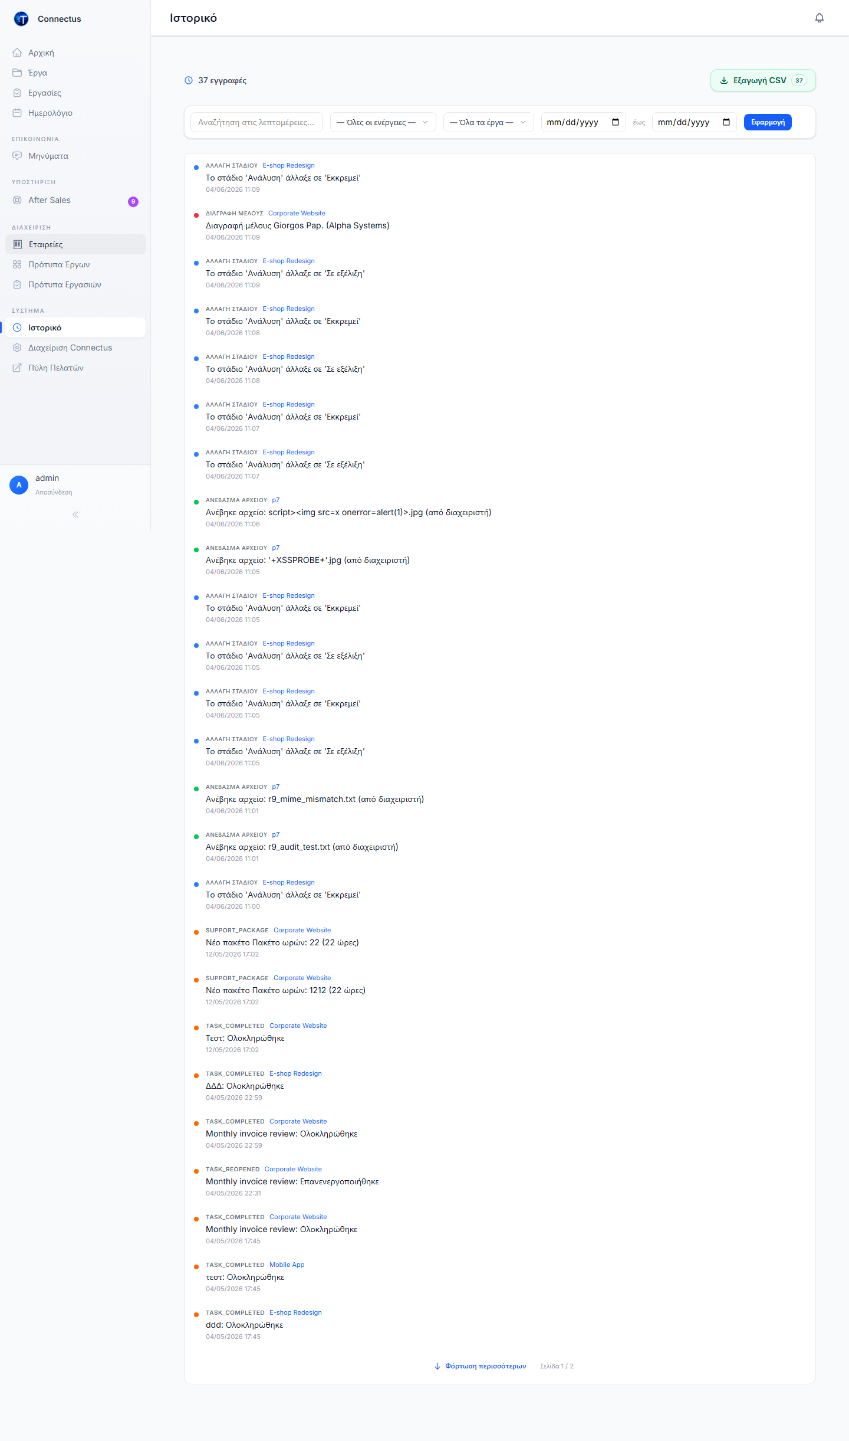Image resolution: width=849 pixels, height=1441 pixels.
Task: Click building icon next to Εταιρείες
Action: click(18, 244)
